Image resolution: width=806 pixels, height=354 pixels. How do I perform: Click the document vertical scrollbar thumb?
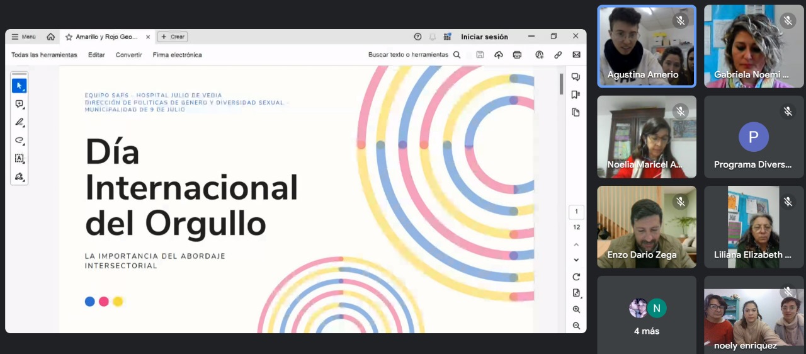pos(561,84)
